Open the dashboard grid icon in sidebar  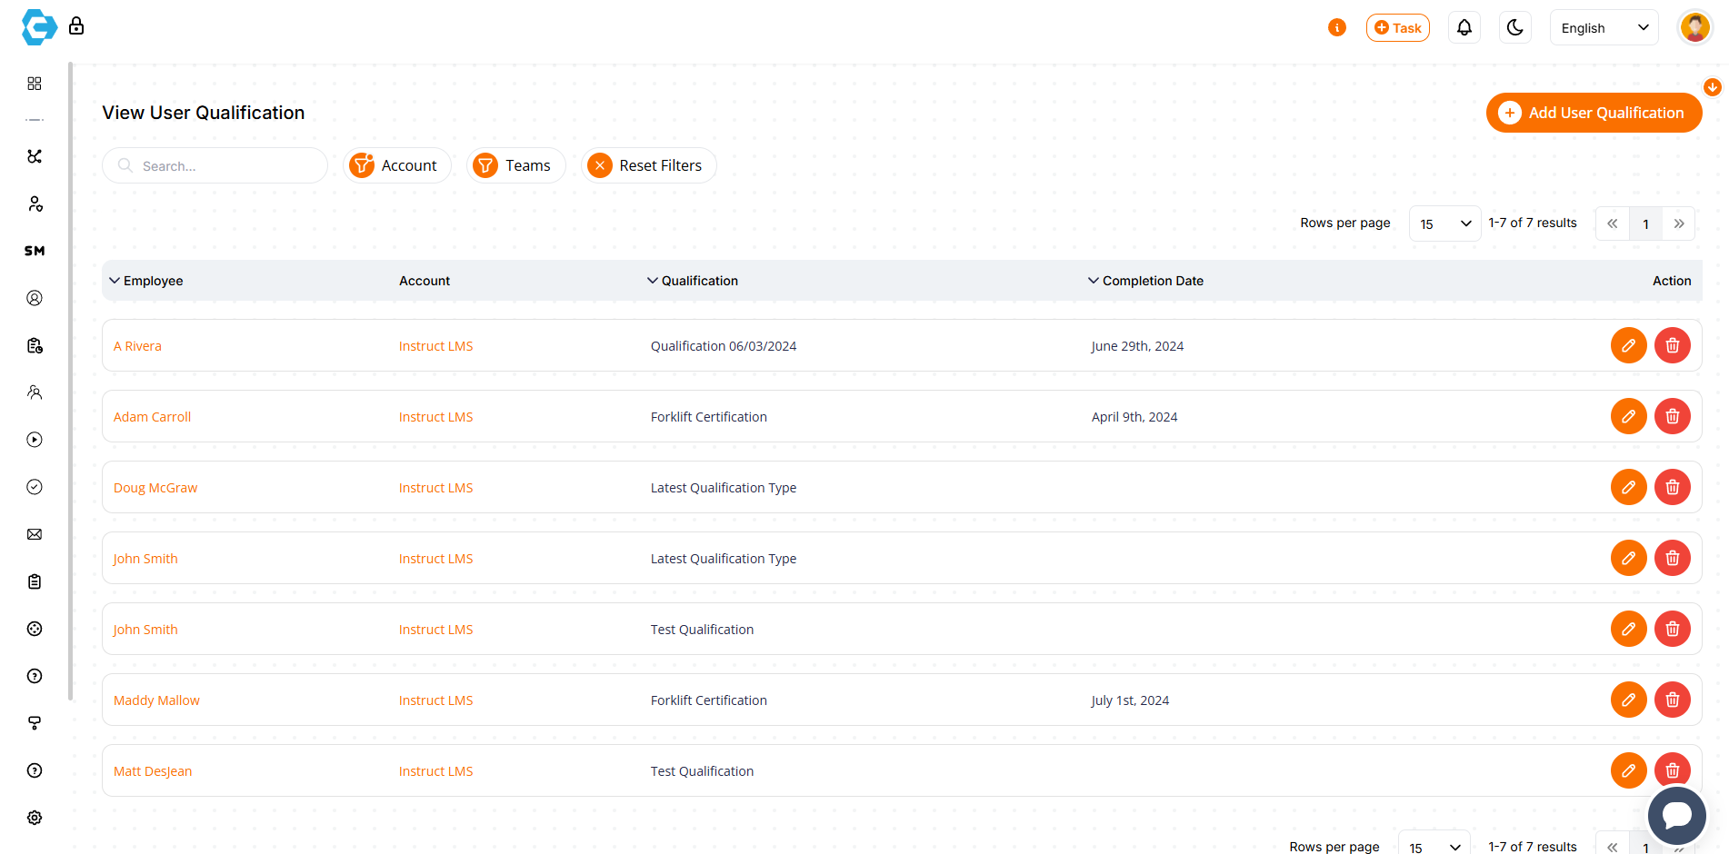tap(35, 84)
